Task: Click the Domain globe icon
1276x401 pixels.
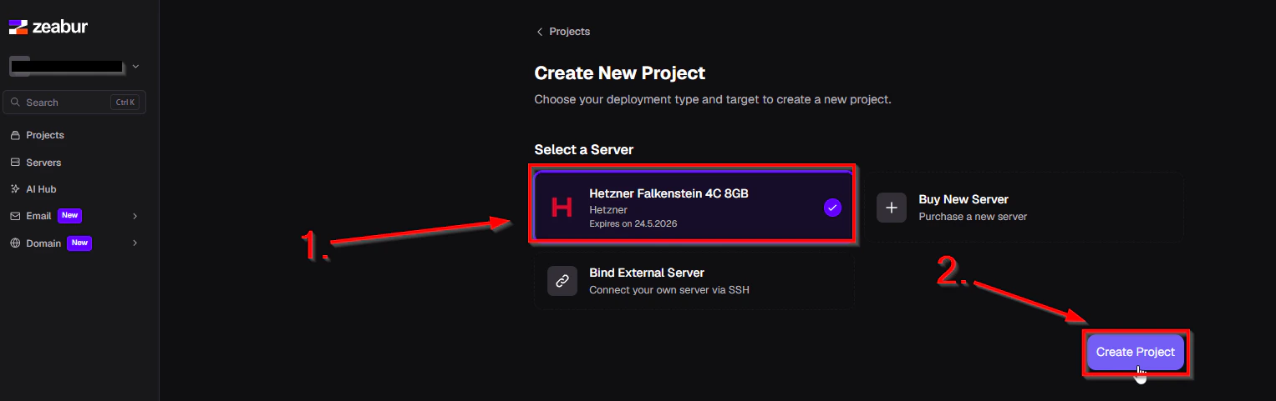Action: [x=15, y=243]
